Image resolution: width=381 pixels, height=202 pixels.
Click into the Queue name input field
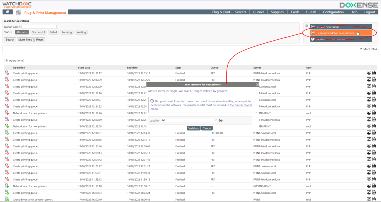pos(39,27)
